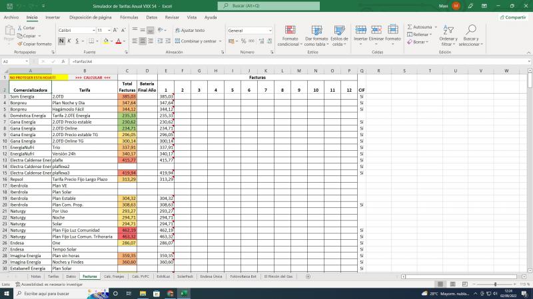The width and height of the screenshot is (533, 299).
Task: Click the Compartir button
Action: click(512, 17)
